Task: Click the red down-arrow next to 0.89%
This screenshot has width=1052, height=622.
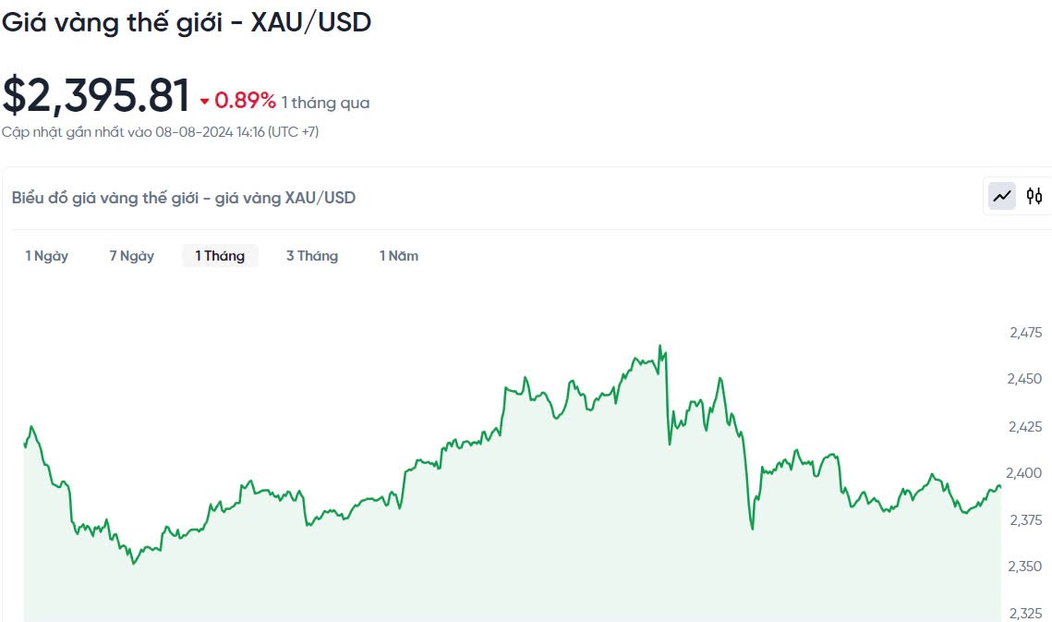Action: pyautogui.click(x=204, y=102)
